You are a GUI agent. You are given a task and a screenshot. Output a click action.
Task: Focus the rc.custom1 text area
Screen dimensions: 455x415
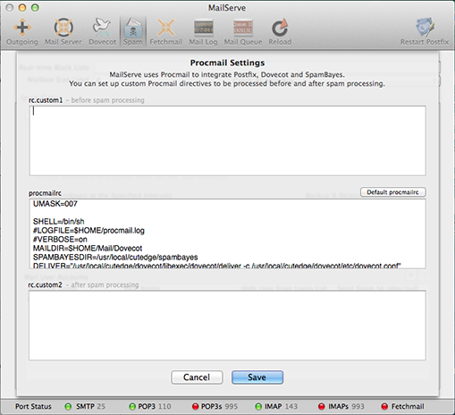(x=227, y=140)
